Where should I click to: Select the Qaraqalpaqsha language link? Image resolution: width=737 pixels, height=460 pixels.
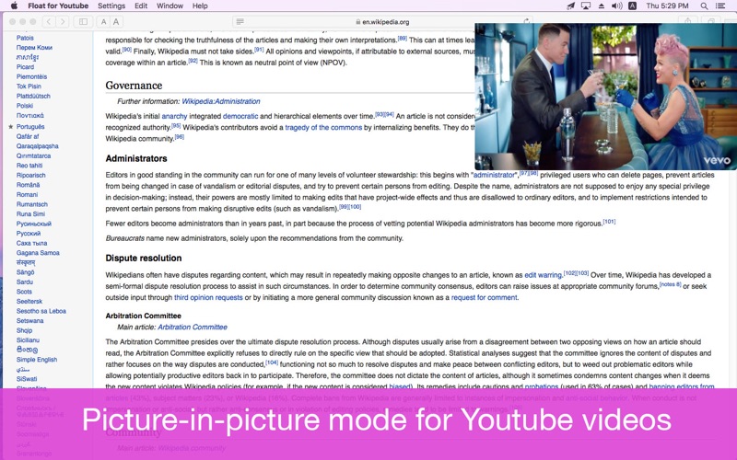click(38, 146)
